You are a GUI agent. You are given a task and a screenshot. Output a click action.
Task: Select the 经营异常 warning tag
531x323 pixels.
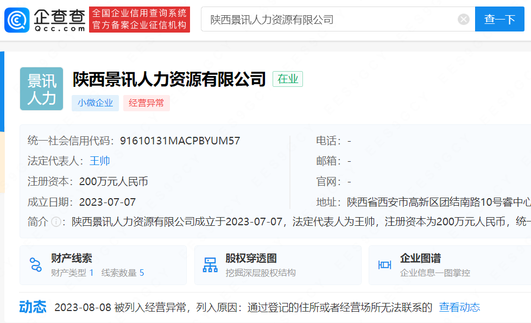coord(146,103)
